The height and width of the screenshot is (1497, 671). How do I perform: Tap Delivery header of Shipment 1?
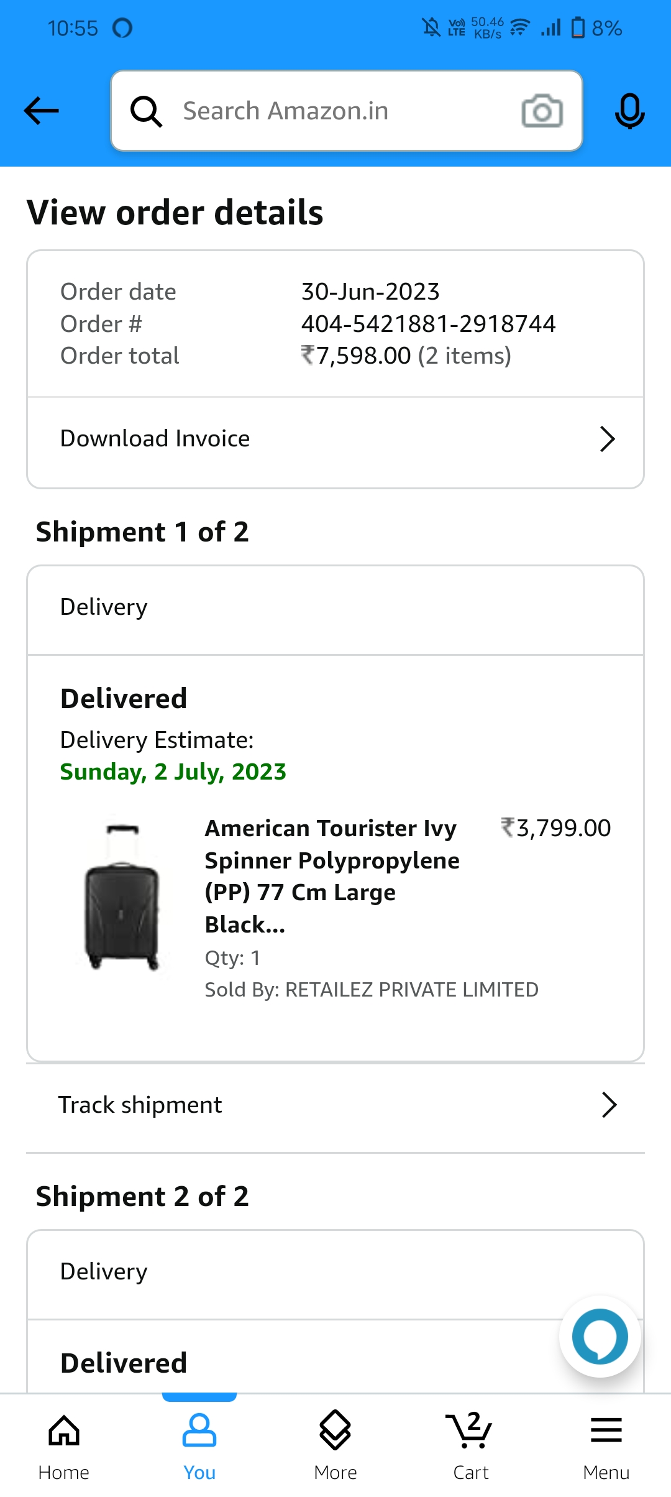pos(104,607)
